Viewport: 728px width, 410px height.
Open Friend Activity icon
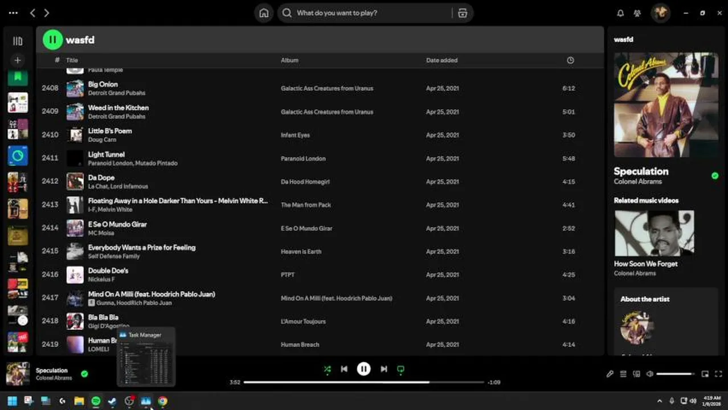637,13
